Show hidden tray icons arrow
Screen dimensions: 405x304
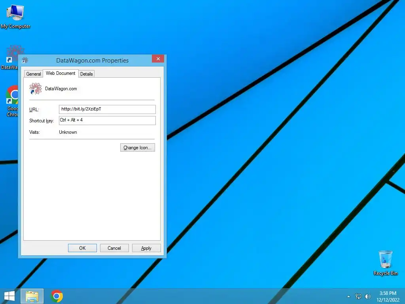348,296
